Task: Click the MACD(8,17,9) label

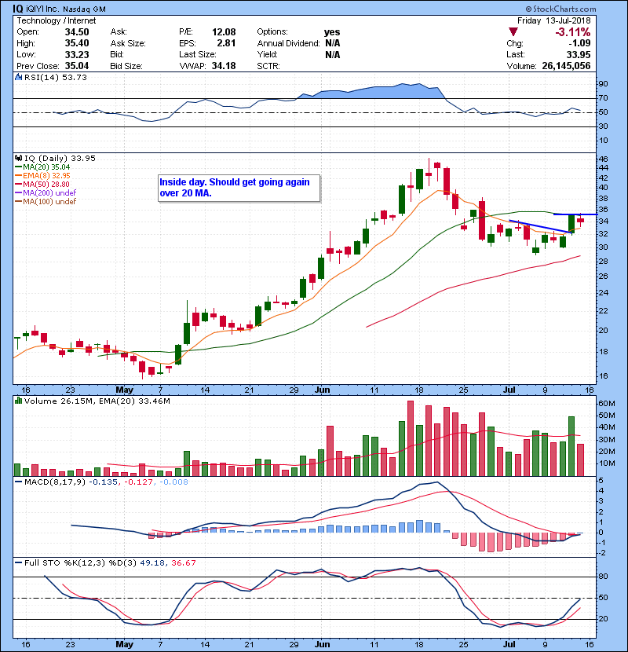Action: coord(55,482)
